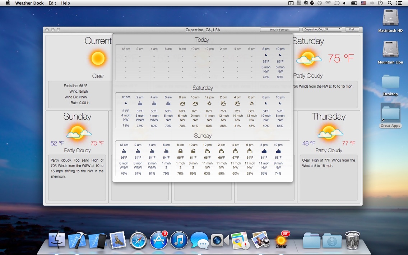Open the Weather Dock application menu
Image resolution: width=408 pixels, height=255 pixels.
[29, 3]
